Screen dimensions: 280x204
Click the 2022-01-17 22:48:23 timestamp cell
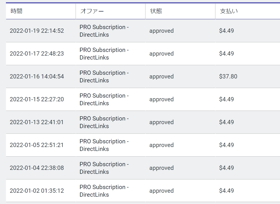coord(37,54)
